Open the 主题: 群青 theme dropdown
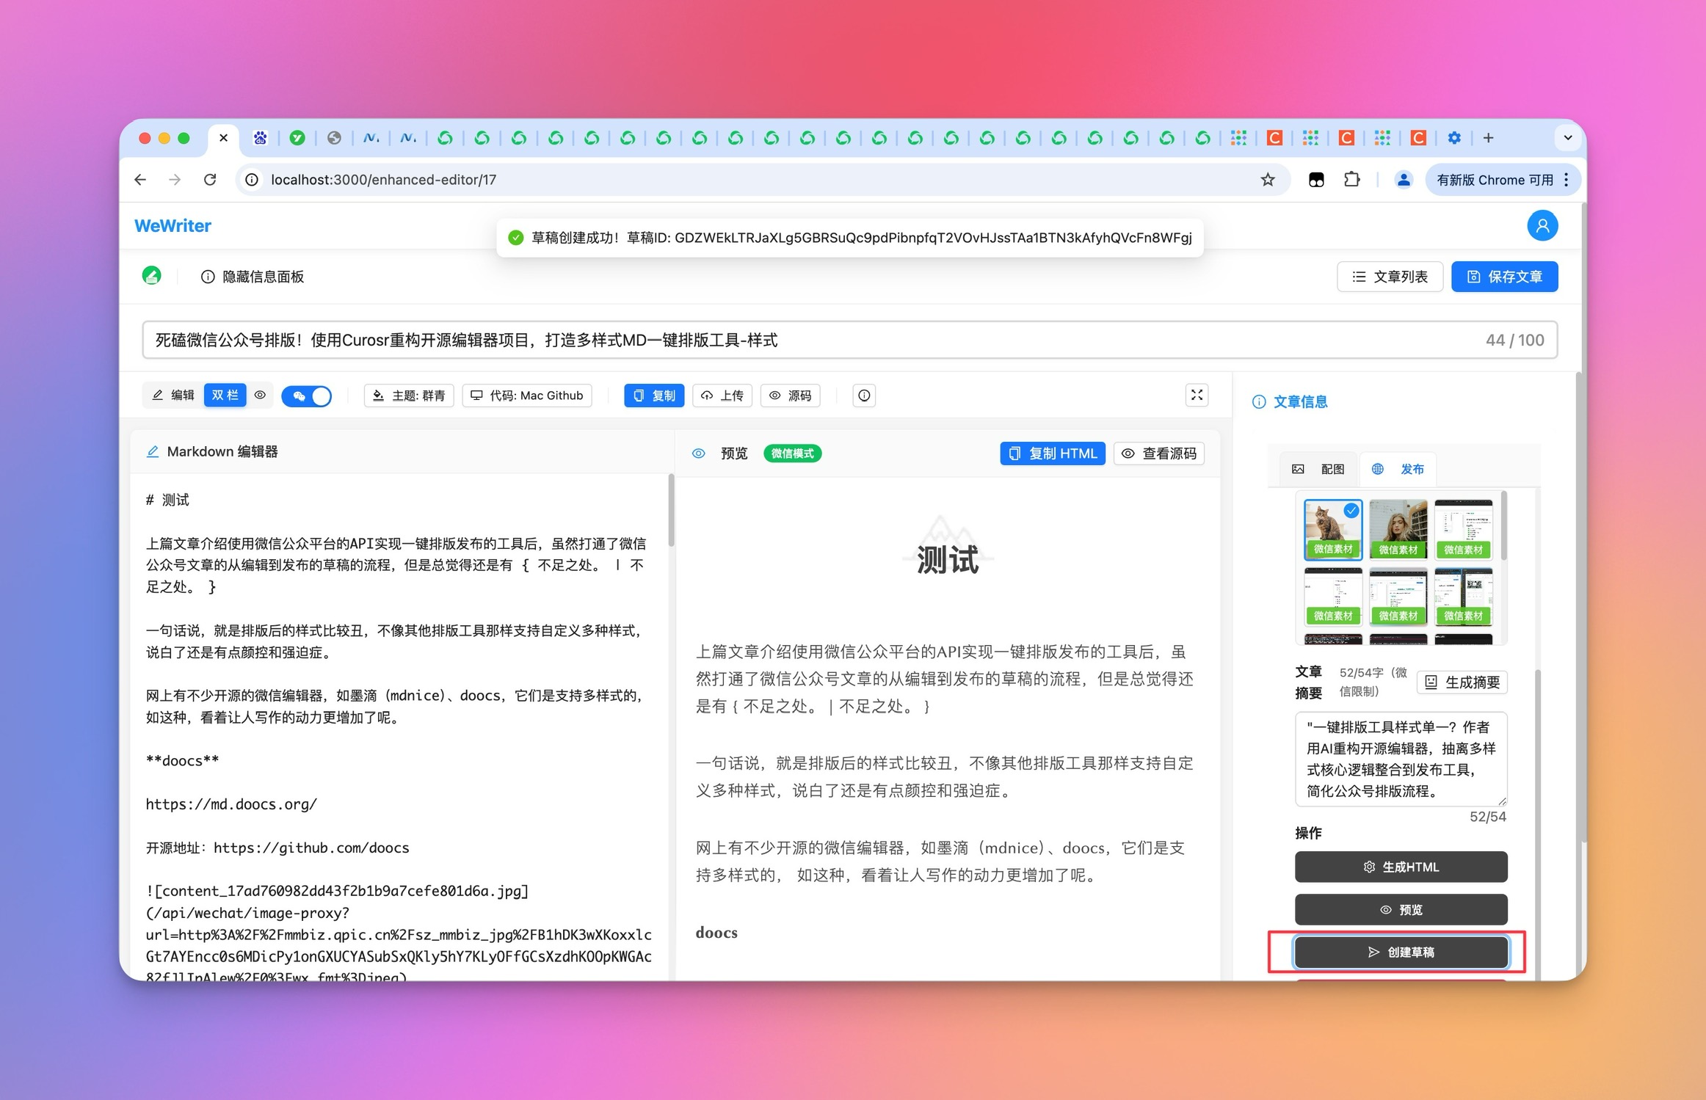 (409, 396)
